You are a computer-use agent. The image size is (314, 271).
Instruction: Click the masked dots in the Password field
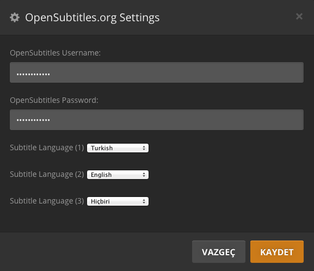[x=33, y=120]
